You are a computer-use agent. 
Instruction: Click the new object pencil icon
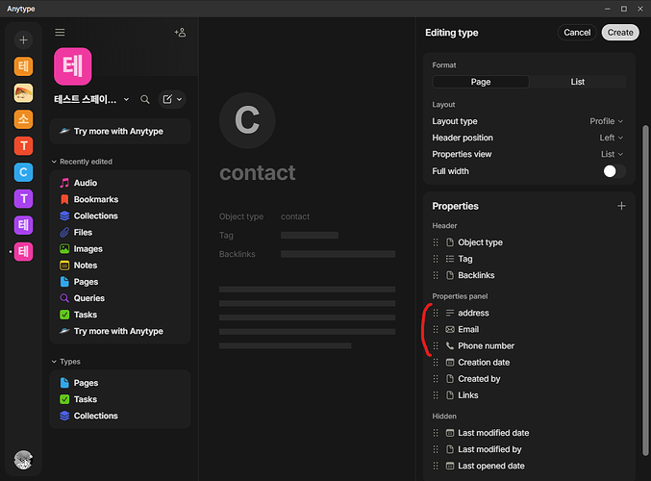pyautogui.click(x=167, y=99)
